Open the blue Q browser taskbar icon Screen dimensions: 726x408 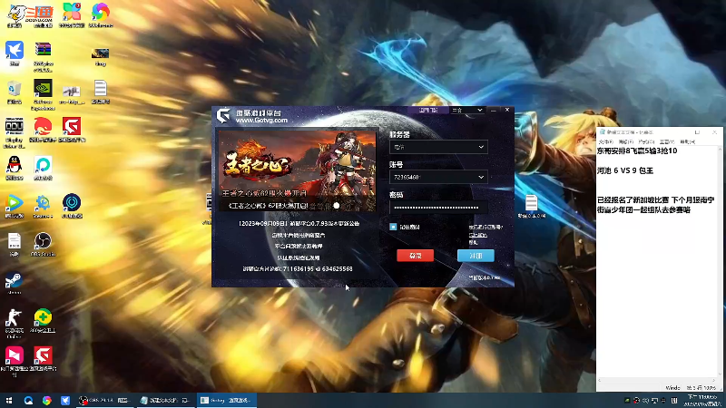coord(28,400)
